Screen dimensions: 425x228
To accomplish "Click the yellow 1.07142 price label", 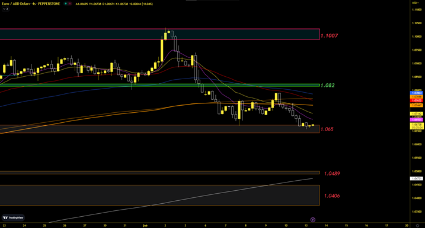I will pos(417,114).
